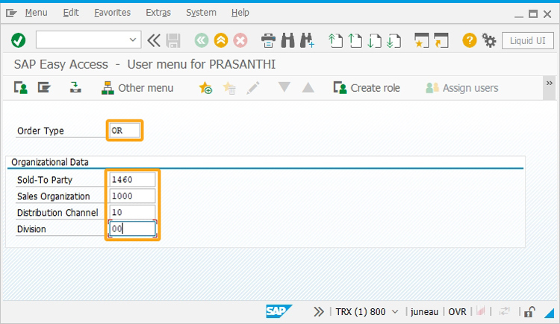The image size is (560, 324).
Task: Click the Move Favorites Up triangle
Action: (x=308, y=87)
